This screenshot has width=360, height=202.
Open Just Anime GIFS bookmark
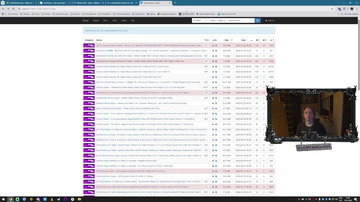coord(186,14)
